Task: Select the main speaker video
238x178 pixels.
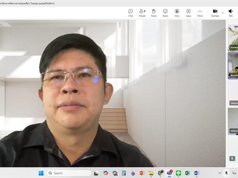Action: [x=113, y=93]
